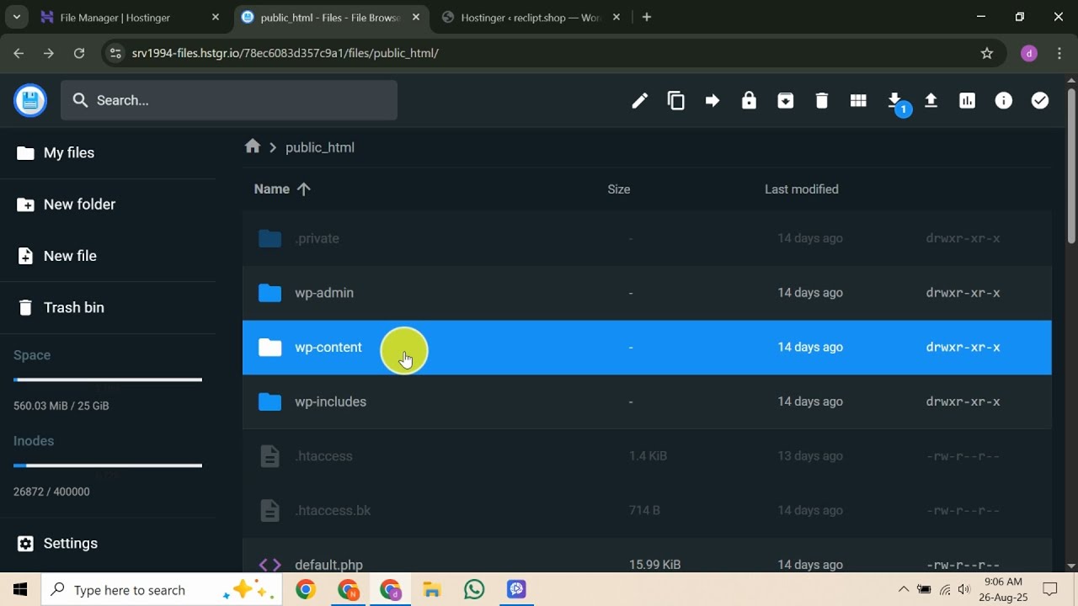This screenshot has width=1078, height=606.
Task: Open the Windows Start menu
Action: point(20,590)
